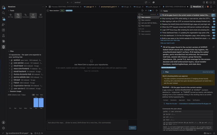This screenshot has width=217, height=135.
Task: Click the plus icon to start new session
Action: 146,10
